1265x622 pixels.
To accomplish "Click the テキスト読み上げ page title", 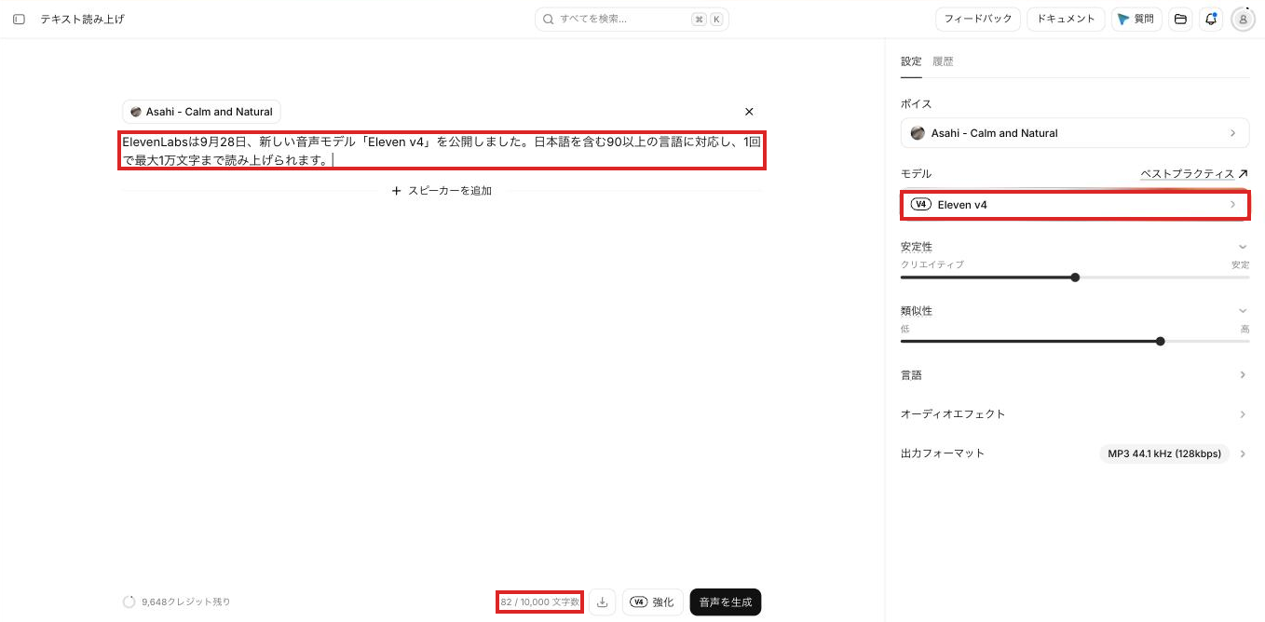I will coord(82,19).
